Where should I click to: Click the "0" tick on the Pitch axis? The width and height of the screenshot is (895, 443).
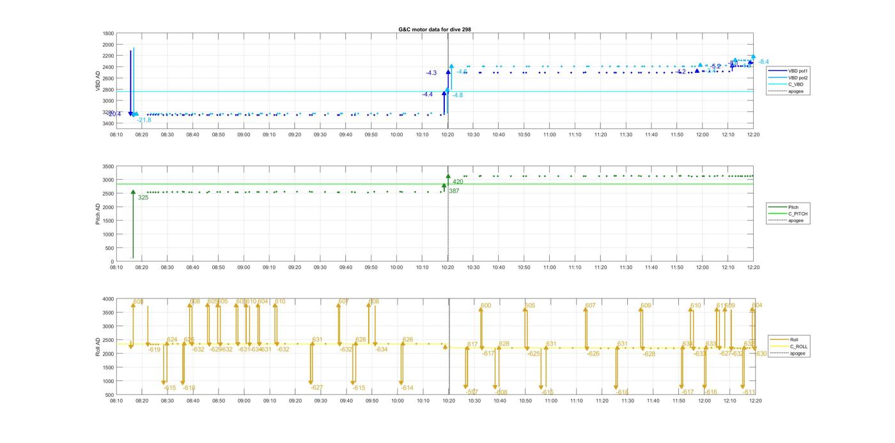113,261
